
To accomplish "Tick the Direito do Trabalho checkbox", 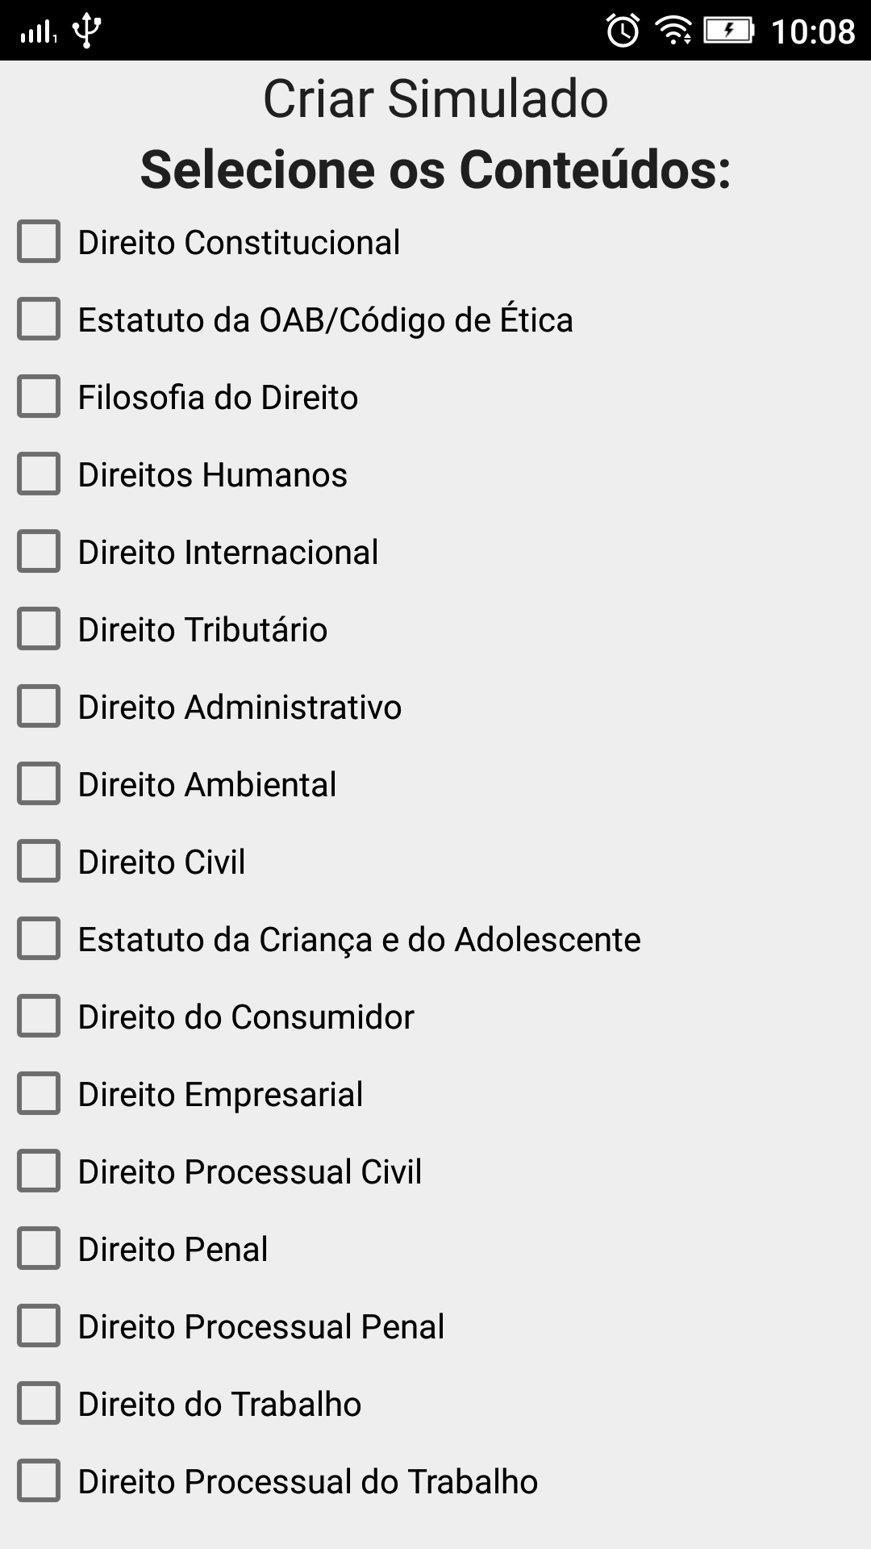I will [39, 1404].
